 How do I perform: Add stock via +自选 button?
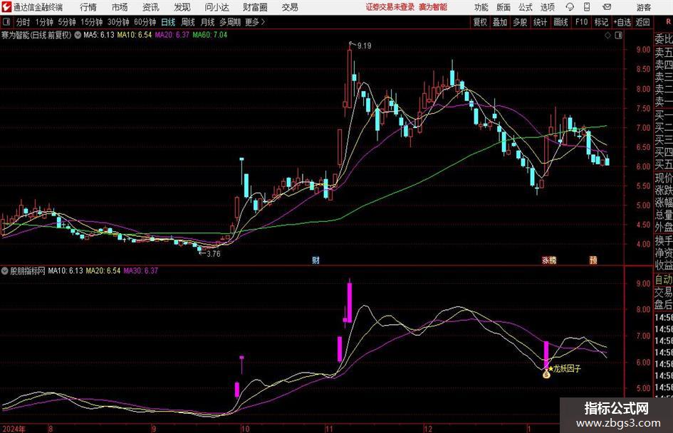pyautogui.click(x=622, y=22)
